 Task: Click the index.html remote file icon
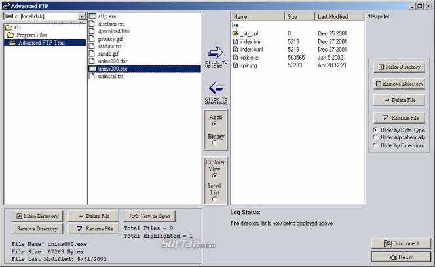(x=236, y=50)
